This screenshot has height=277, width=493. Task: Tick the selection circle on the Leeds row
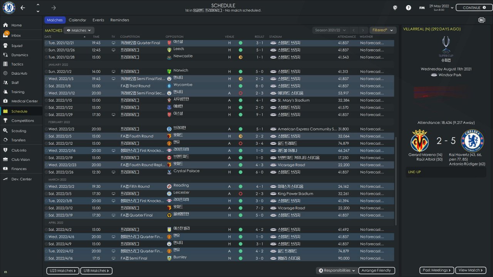(x=47, y=50)
